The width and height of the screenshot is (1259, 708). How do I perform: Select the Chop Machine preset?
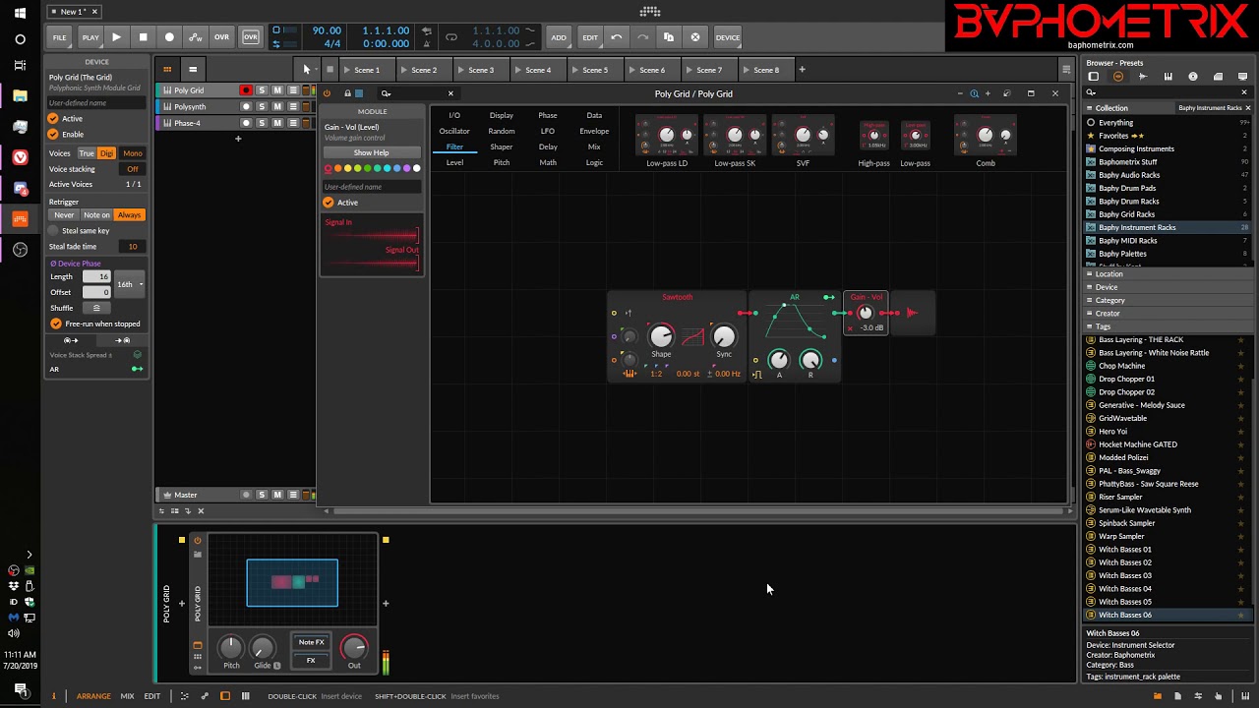[x=1121, y=366]
